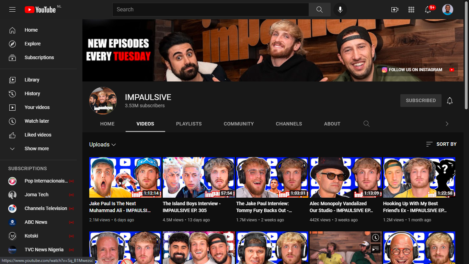Click "442K views • 3 weeks ago" text
Screen dimensions: 469x264
point(334,220)
